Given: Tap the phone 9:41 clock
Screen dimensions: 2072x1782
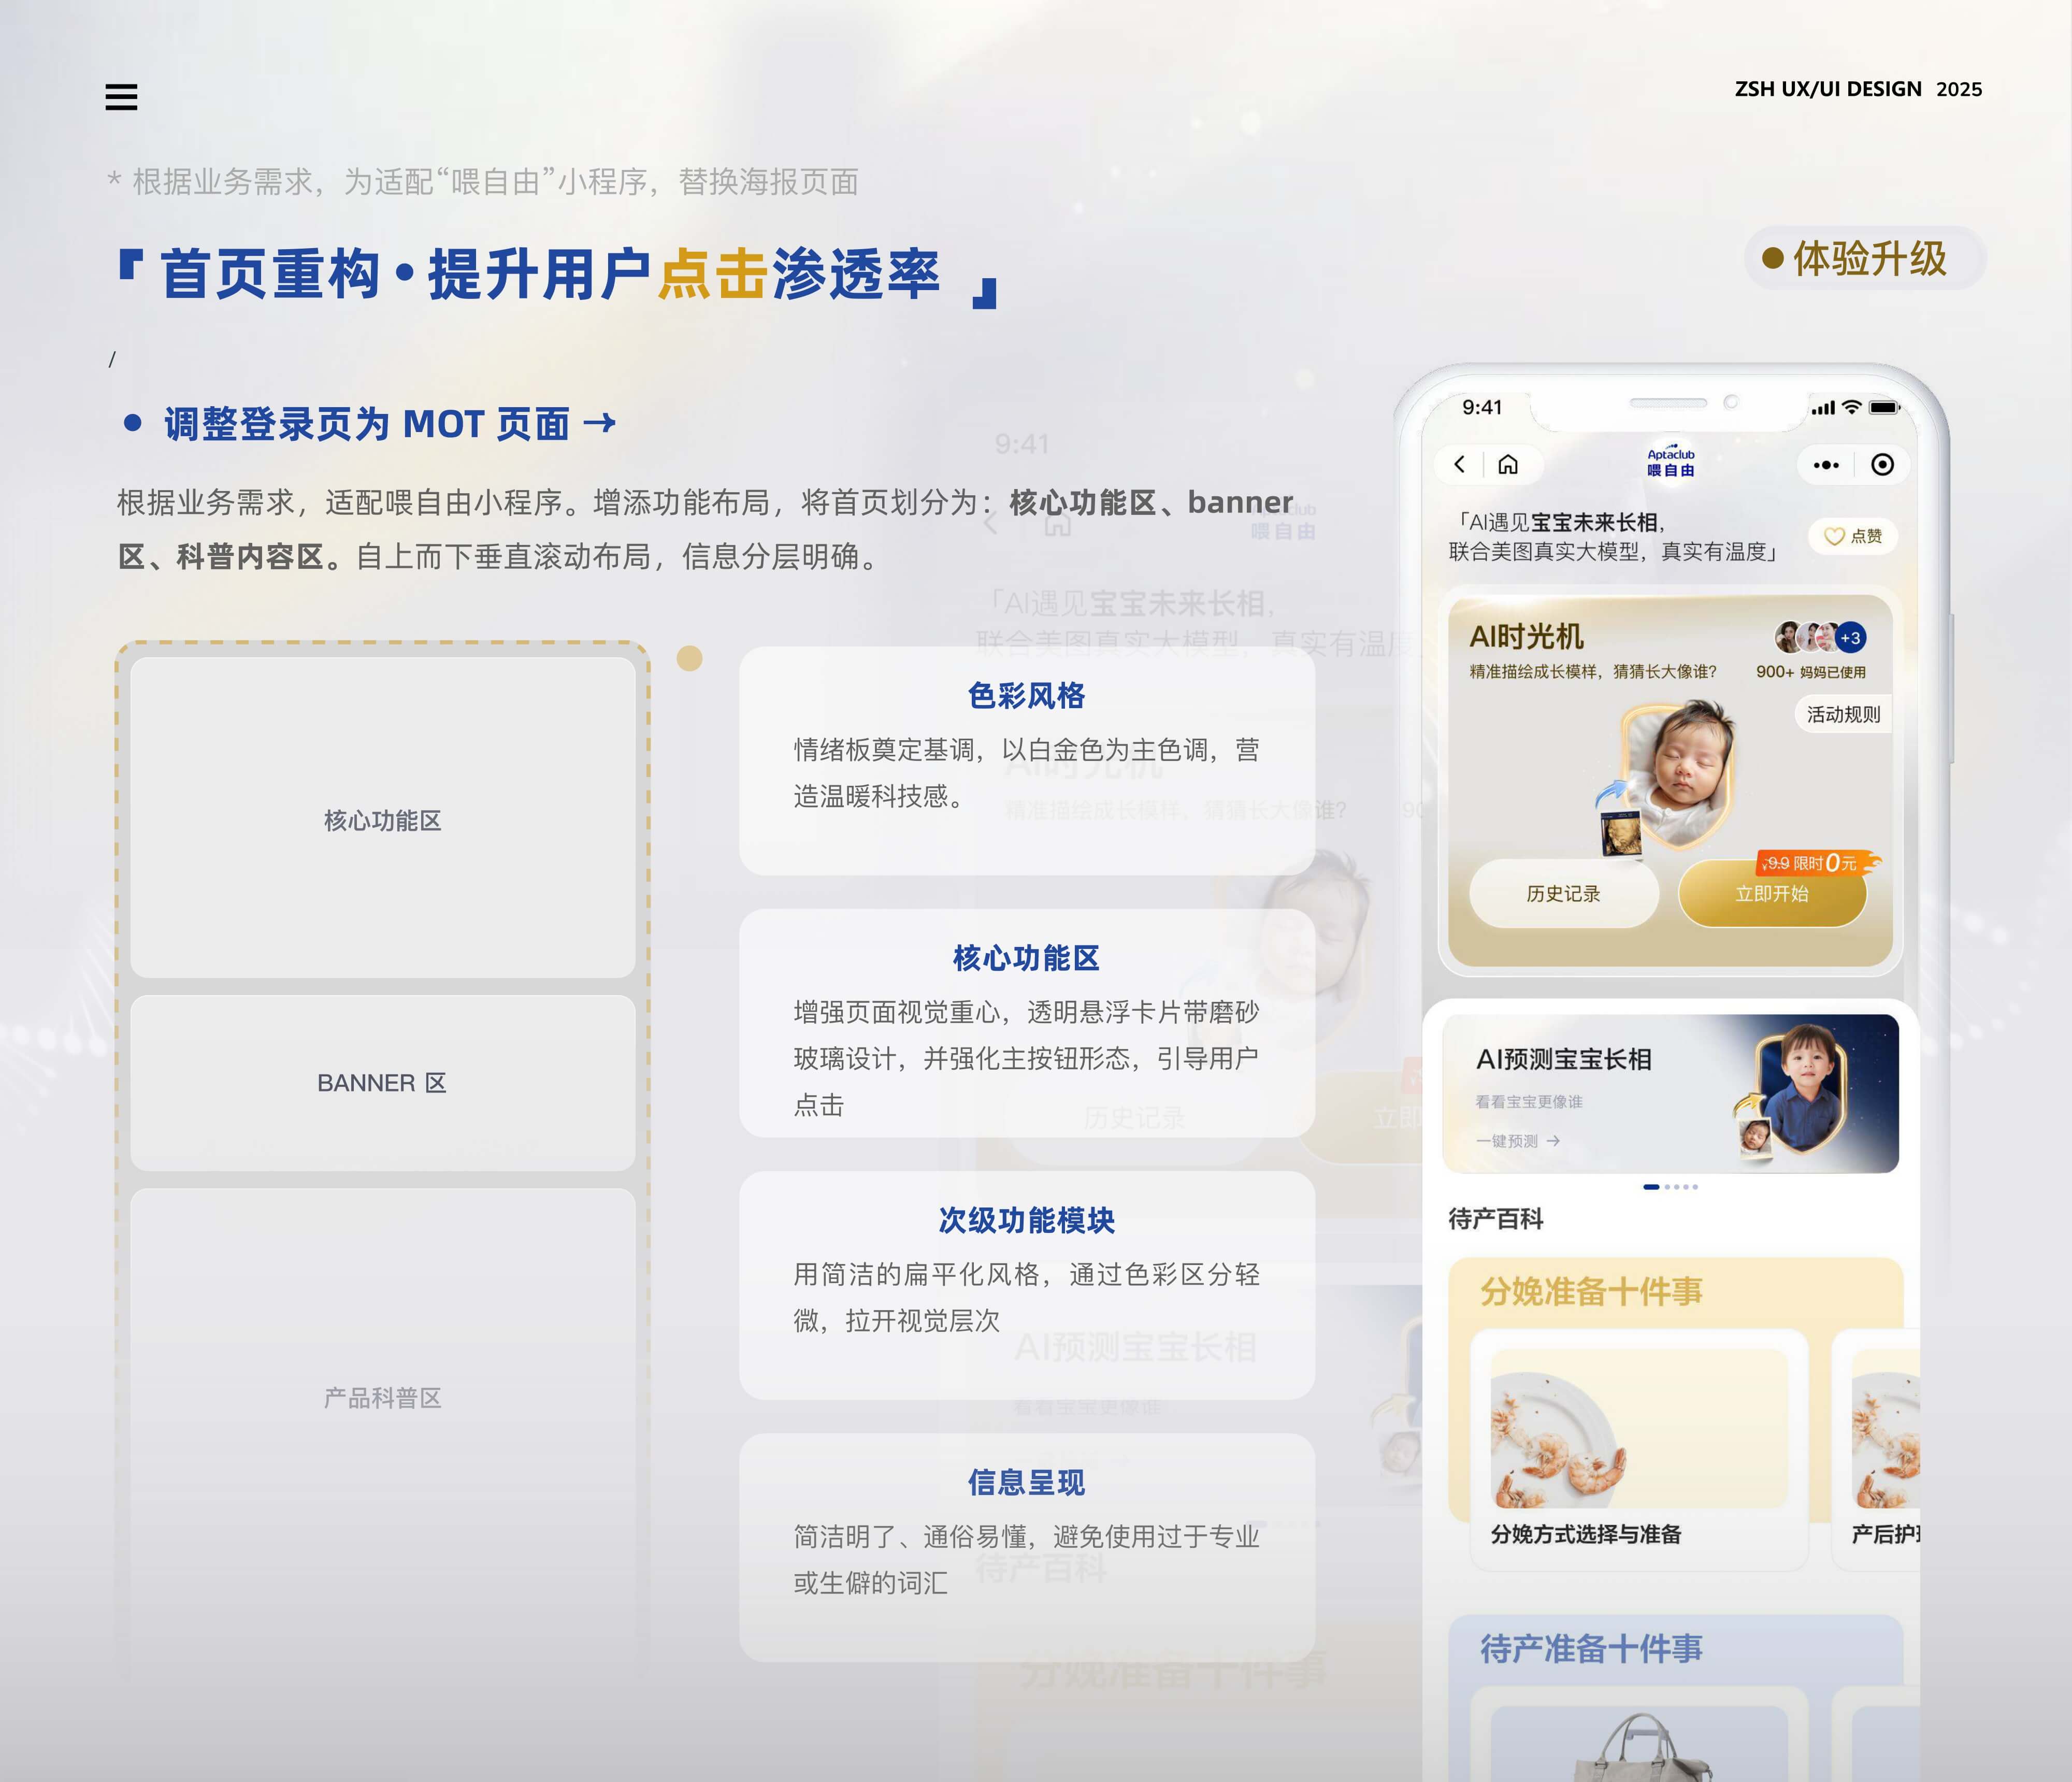Looking at the screenshot, I should click(x=1482, y=407).
